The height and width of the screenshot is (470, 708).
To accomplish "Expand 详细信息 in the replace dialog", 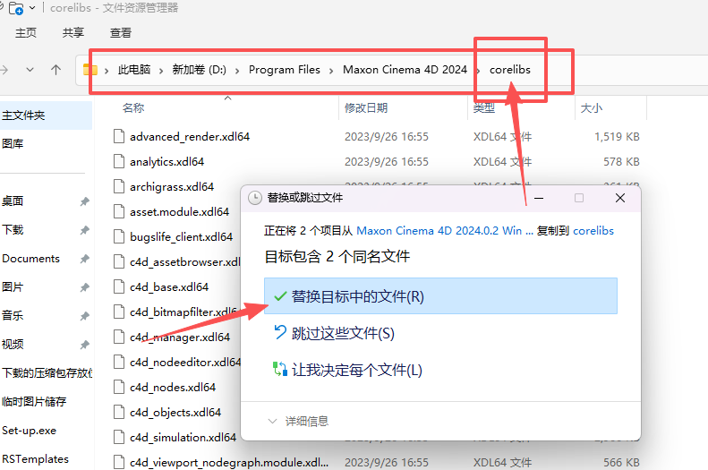I will pos(298,422).
